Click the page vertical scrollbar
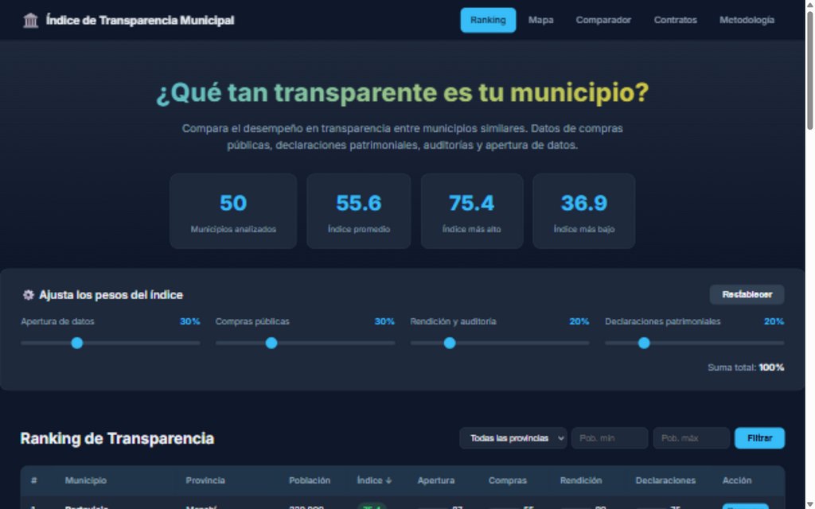 coord(809,70)
